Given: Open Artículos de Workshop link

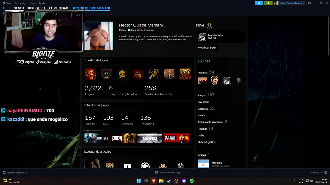Looking at the screenshot, I should pos(210,122).
